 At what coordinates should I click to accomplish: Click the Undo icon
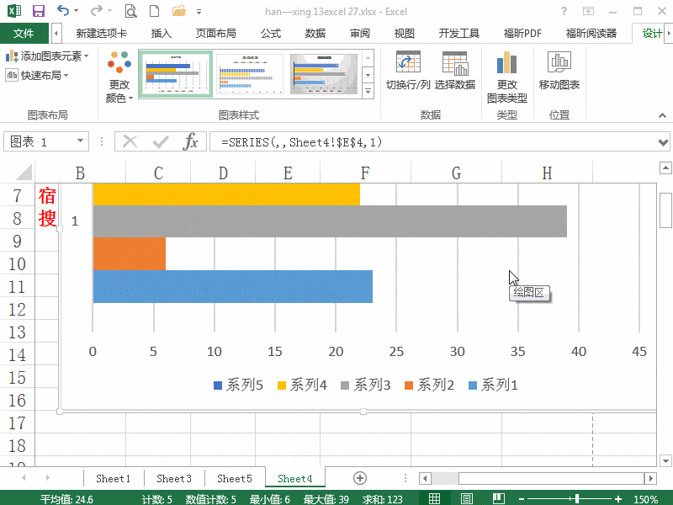(63, 11)
